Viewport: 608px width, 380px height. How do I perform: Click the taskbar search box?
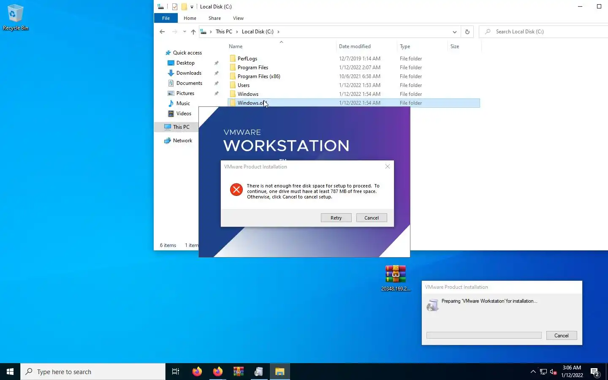(93, 372)
